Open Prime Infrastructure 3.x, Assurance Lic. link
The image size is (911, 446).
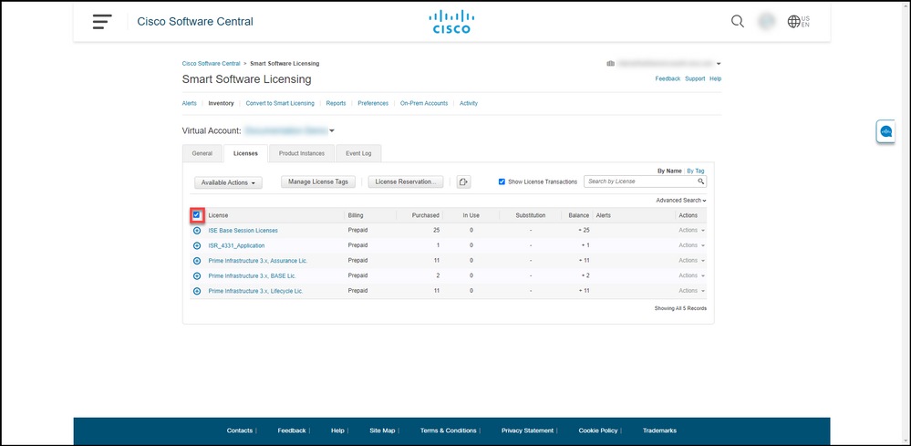pyautogui.click(x=258, y=261)
